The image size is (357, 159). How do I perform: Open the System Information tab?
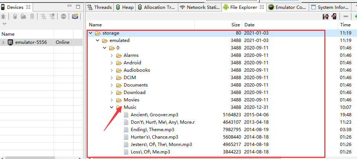coord(330,7)
